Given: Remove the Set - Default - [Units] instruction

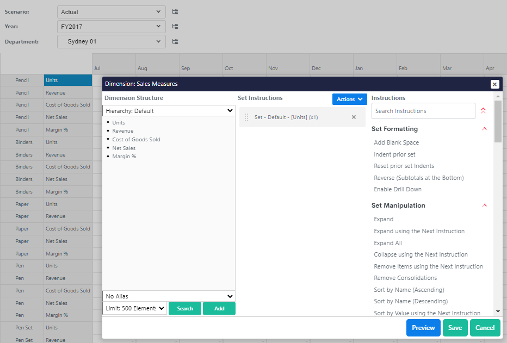Looking at the screenshot, I should [354, 117].
